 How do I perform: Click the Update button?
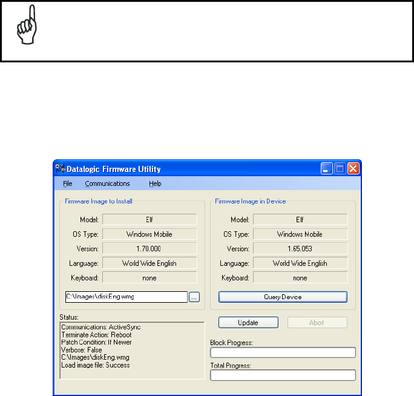248,323
